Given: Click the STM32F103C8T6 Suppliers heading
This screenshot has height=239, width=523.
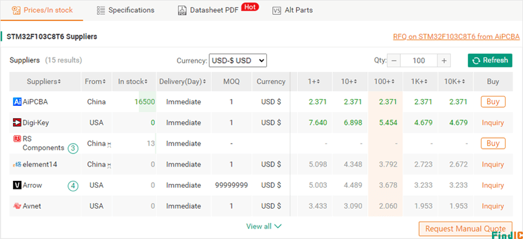Looking at the screenshot, I should tap(51, 37).
